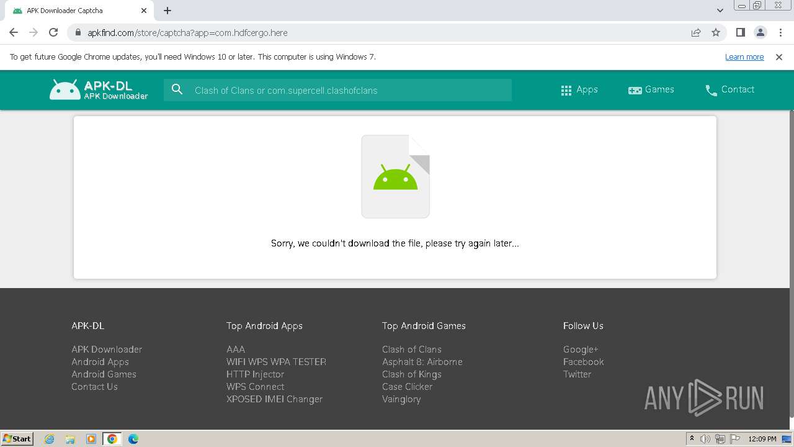This screenshot has height=447, width=794.
Task: Open Case Clicker link
Action: 407,387
